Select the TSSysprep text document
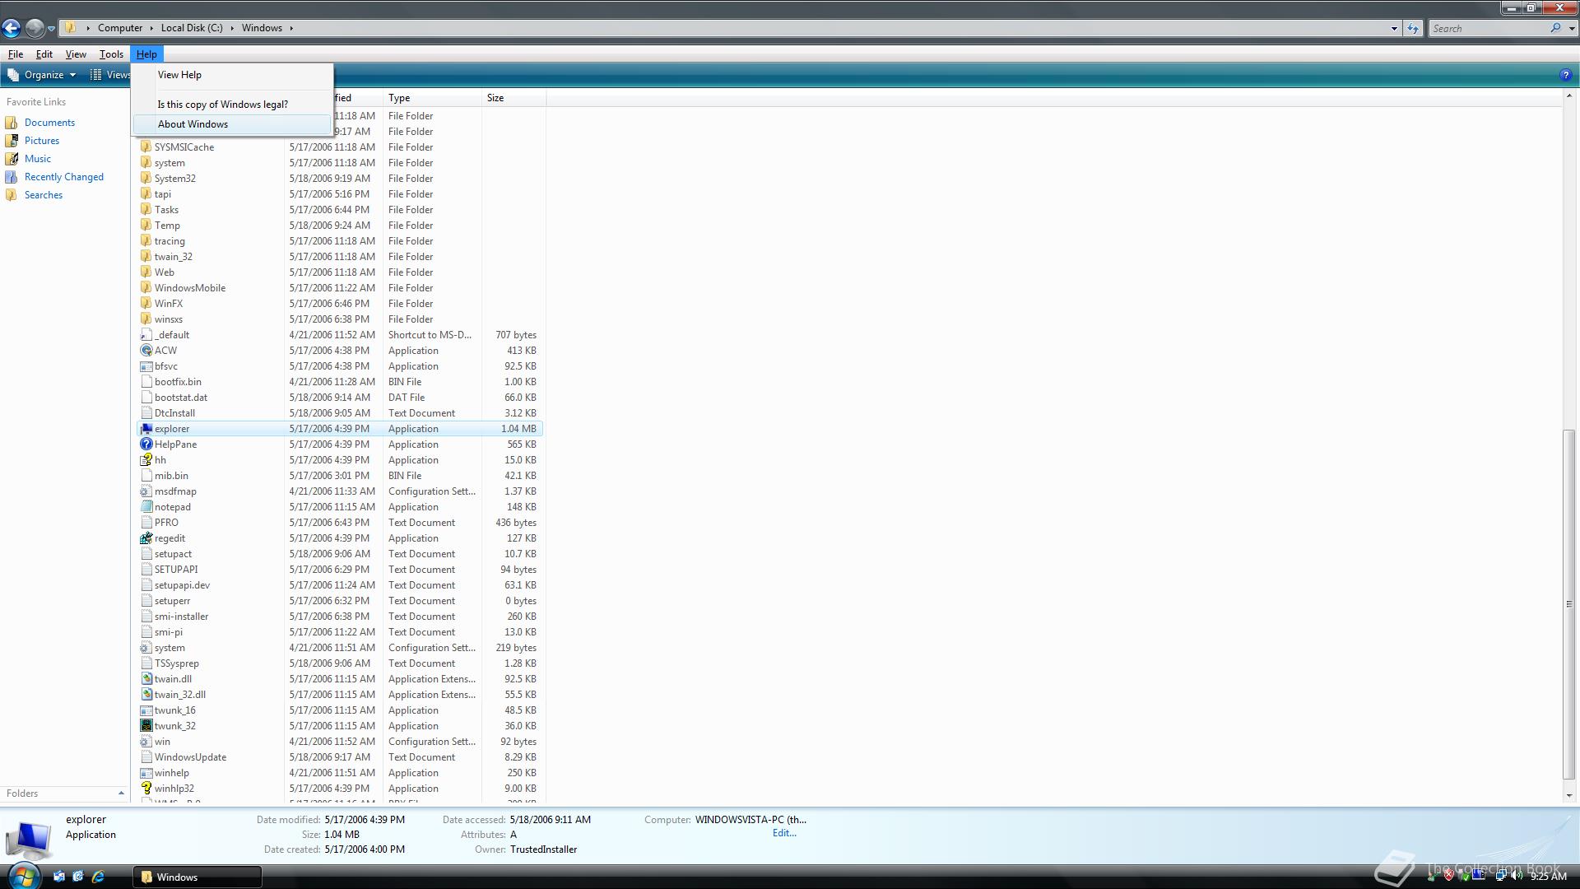Image resolution: width=1580 pixels, height=889 pixels. pyautogui.click(x=339, y=663)
